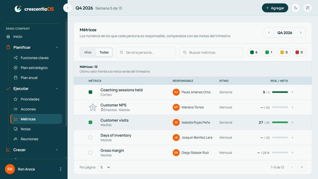Open the Coaching sessions held metric
The image size is (318, 179).
point(122,90)
